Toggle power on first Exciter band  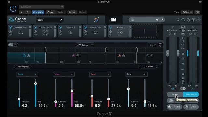click(24, 56)
